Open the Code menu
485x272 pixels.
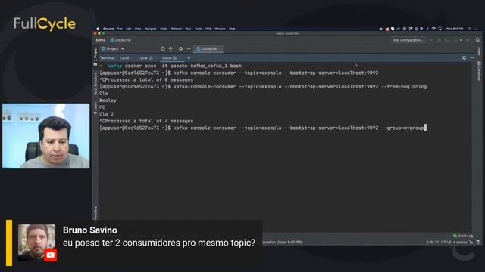tap(164, 29)
